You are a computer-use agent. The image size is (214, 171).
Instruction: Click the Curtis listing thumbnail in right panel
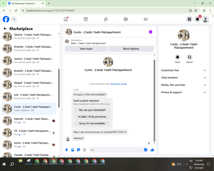[184, 35]
